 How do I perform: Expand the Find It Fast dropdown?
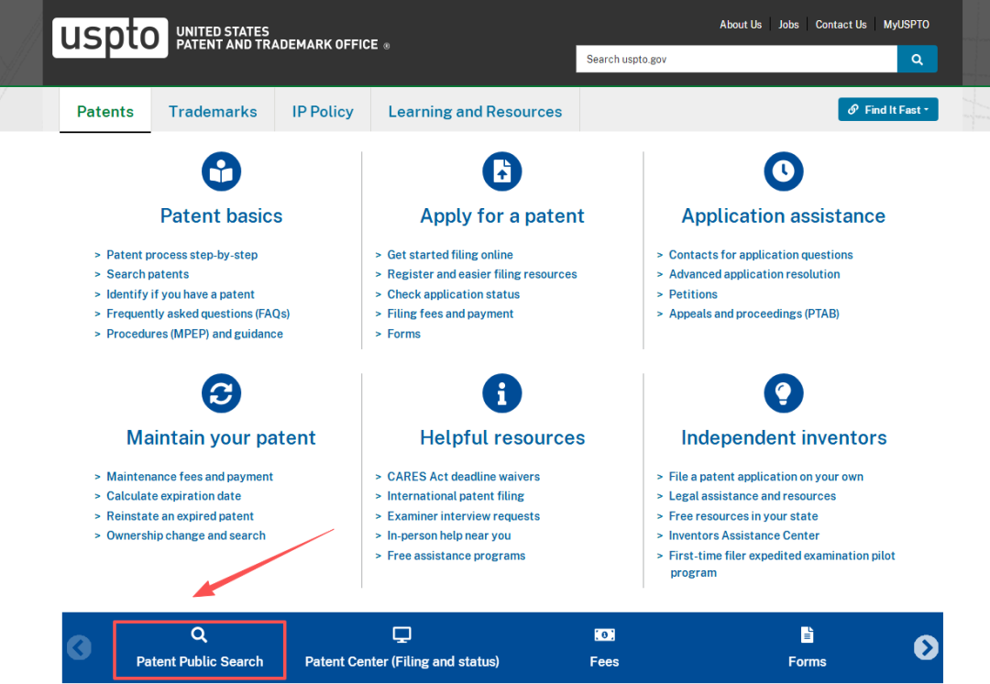click(887, 110)
